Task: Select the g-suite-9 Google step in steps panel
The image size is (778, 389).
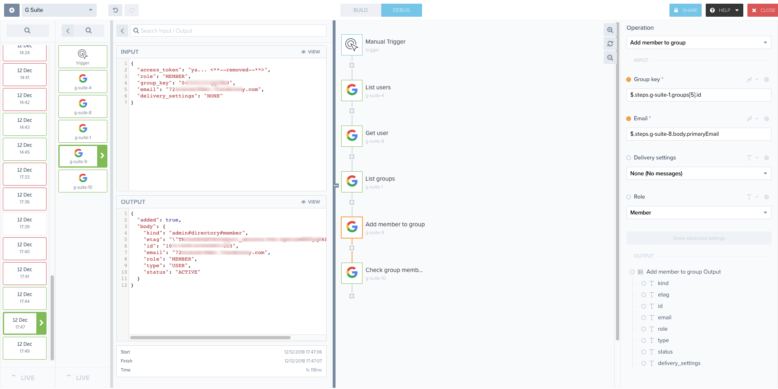Action: click(80, 156)
